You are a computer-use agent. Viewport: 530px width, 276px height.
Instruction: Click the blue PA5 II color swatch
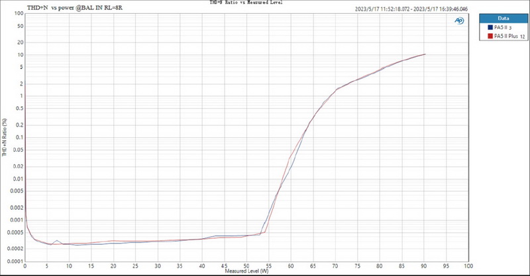[489, 27]
